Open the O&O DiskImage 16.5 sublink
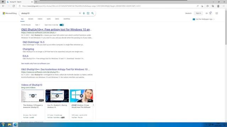Screen dimensions: 227x127 tap(33, 42)
